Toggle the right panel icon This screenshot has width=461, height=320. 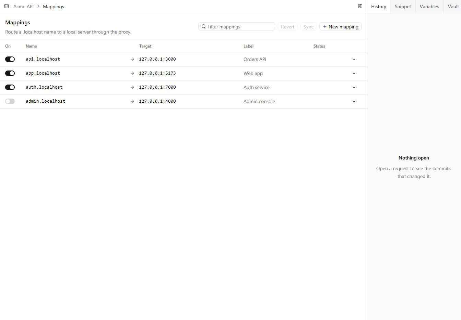tap(360, 6)
